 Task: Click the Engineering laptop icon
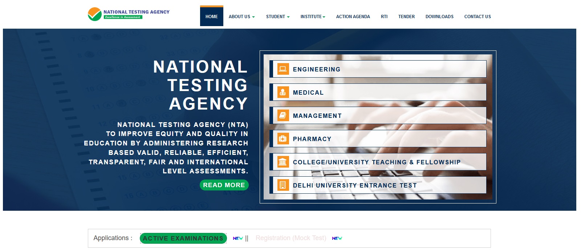pos(283,69)
